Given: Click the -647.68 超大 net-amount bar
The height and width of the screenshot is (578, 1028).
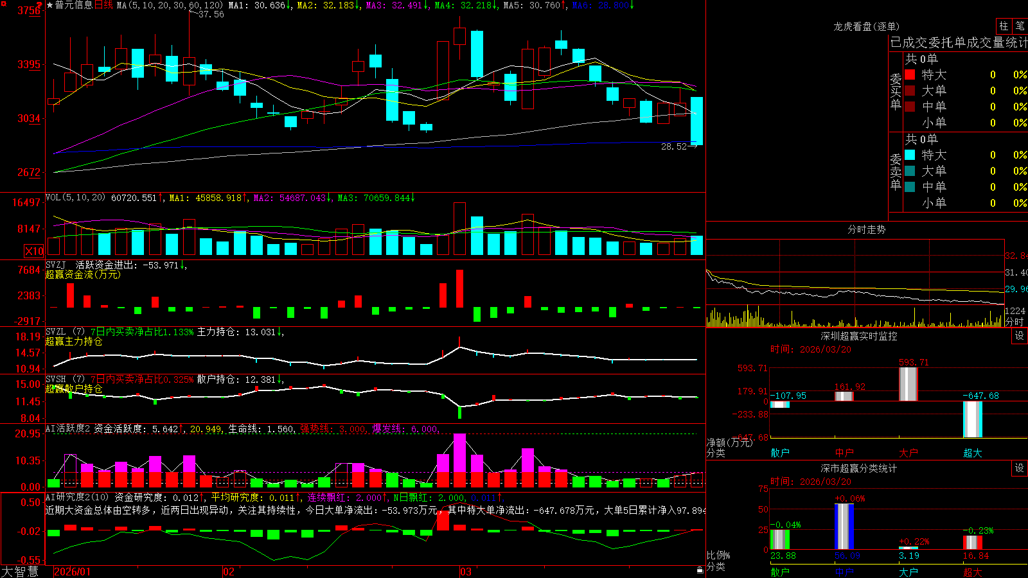Looking at the screenshot, I should pyautogui.click(x=973, y=419).
